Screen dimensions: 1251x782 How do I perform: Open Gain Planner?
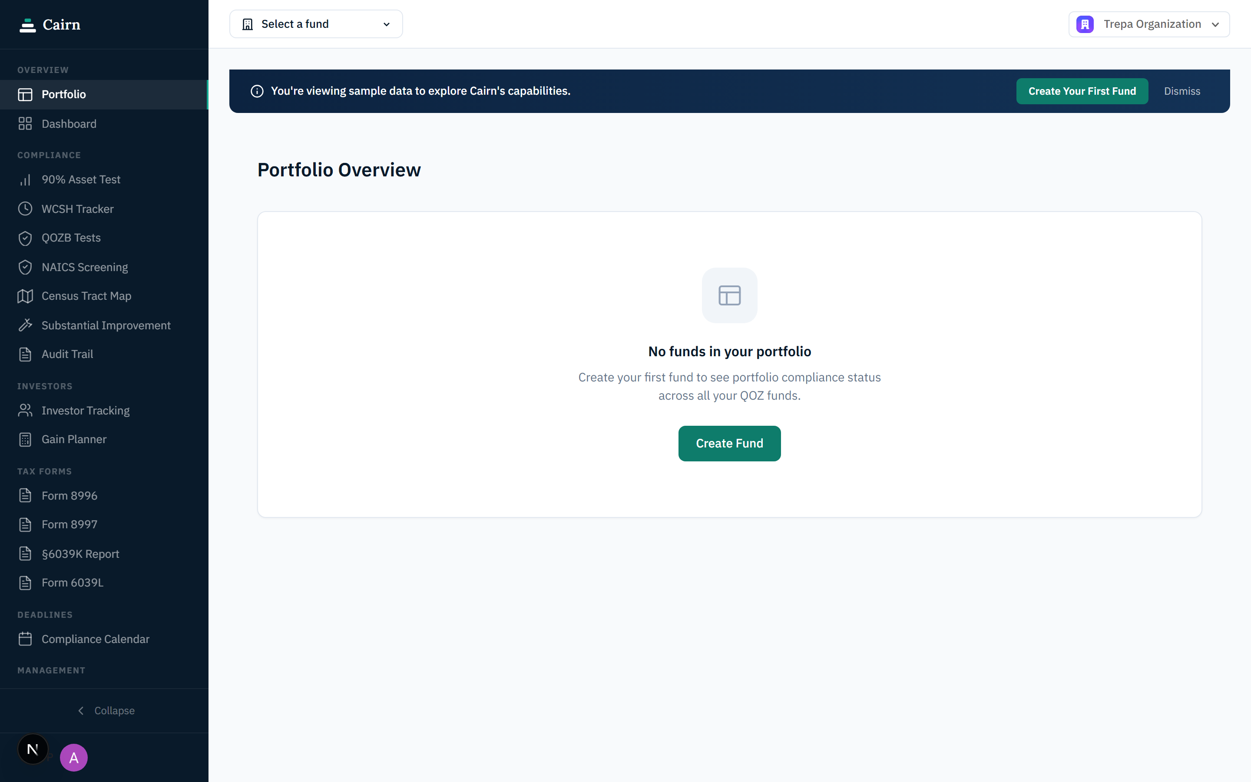coord(104,440)
